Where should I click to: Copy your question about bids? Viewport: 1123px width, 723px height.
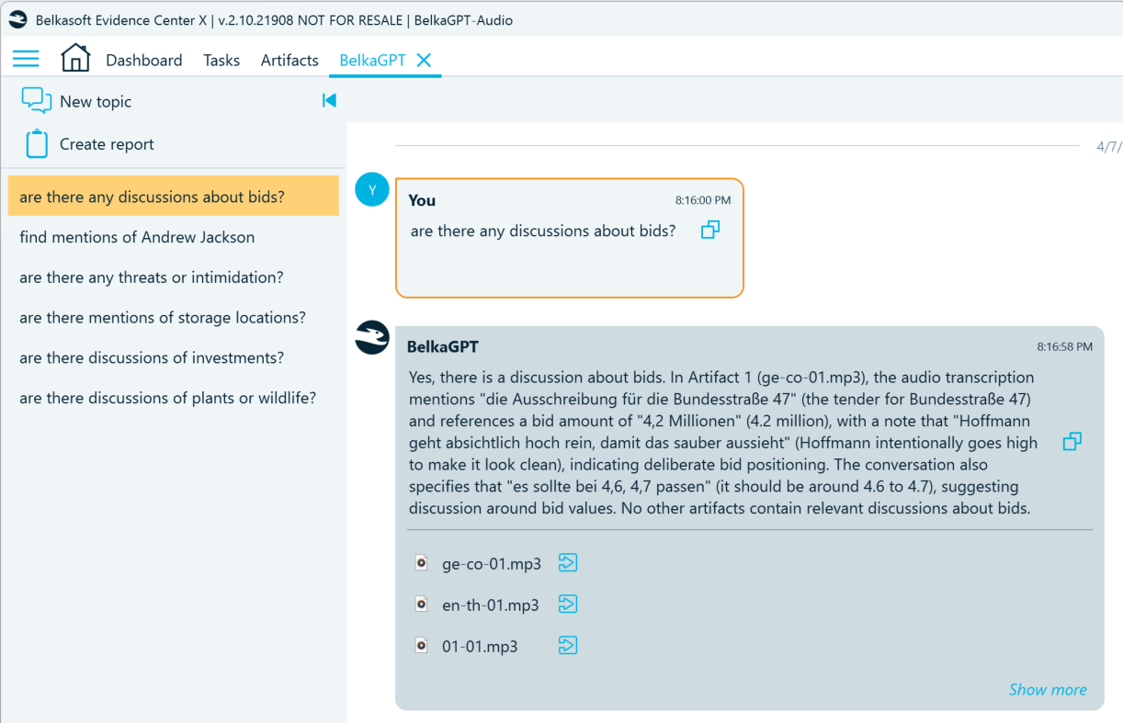coord(710,231)
